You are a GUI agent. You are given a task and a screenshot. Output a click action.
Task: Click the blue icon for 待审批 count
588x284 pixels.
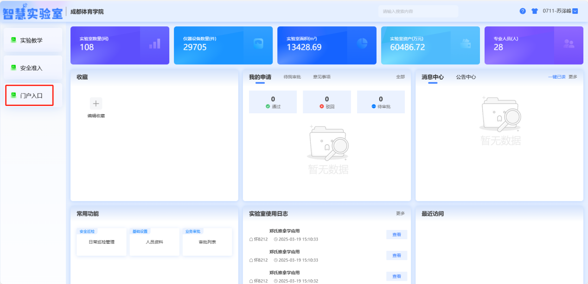coord(374,106)
